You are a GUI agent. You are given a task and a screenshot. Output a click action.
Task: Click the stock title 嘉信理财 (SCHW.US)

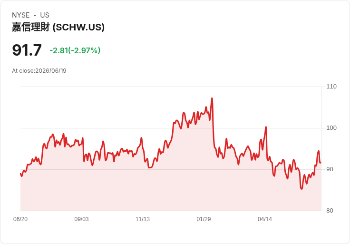58,27
